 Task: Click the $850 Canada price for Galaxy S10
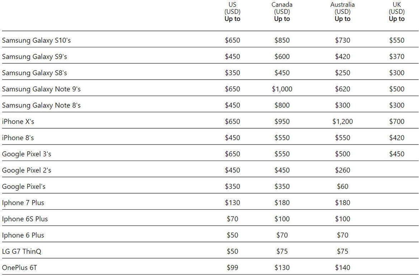[x=282, y=41]
